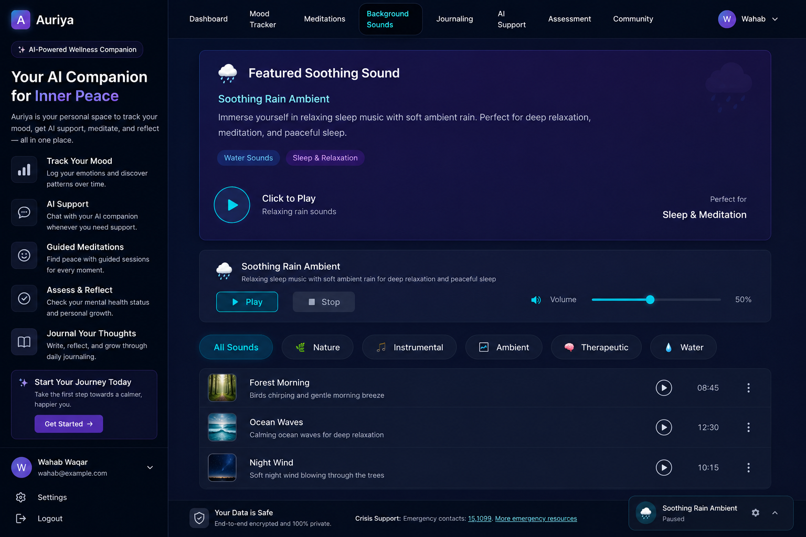Image resolution: width=806 pixels, height=537 pixels.
Task: Click the Logout icon in sidebar
Action: (21, 519)
